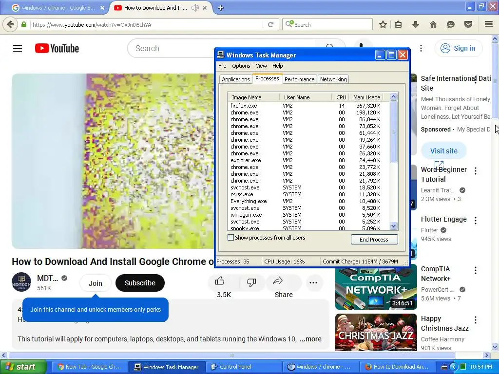
Task: Open a new Firefox tab
Action: click(221, 8)
